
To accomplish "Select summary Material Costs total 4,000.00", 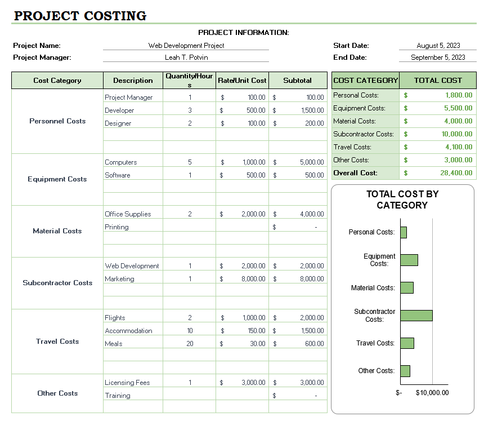I will [438, 121].
